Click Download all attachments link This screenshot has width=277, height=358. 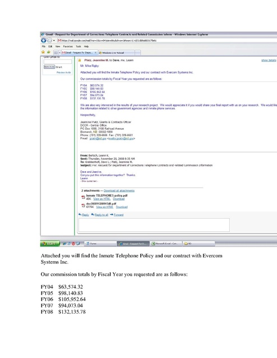[119, 190]
